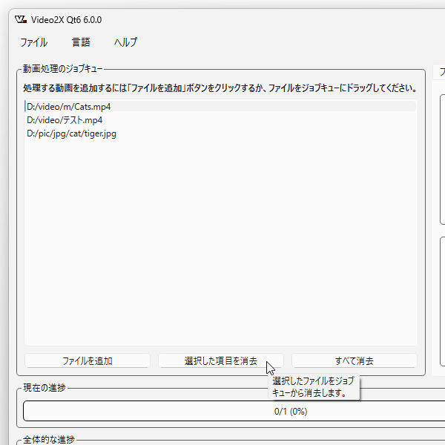The width and height of the screenshot is (445, 445).
Task: Click the 選択した項目を消去 button
Action: (221, 360)
